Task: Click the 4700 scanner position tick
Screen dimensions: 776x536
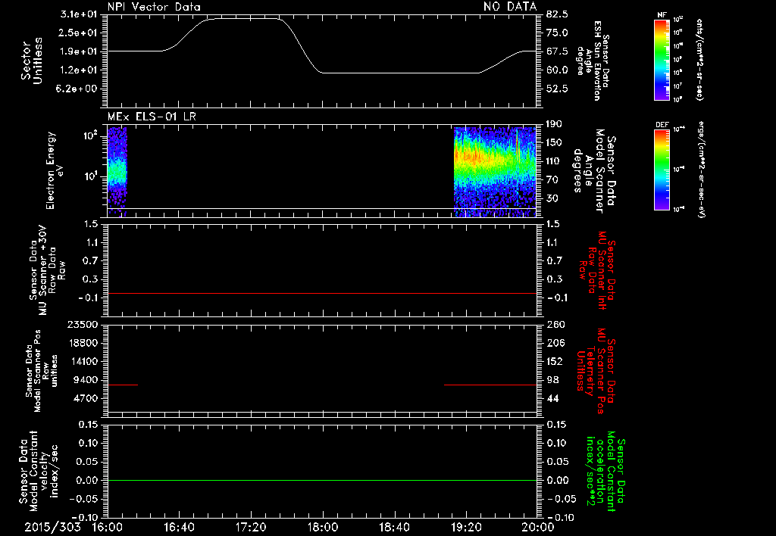Action: click(86, 398)
